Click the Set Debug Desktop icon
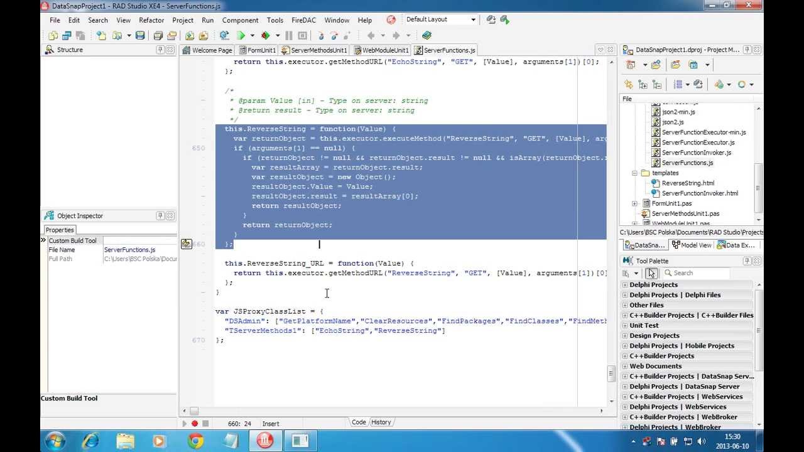Image resolution: width=804 pixels, height=452 pixels. [x=504, y=19]
